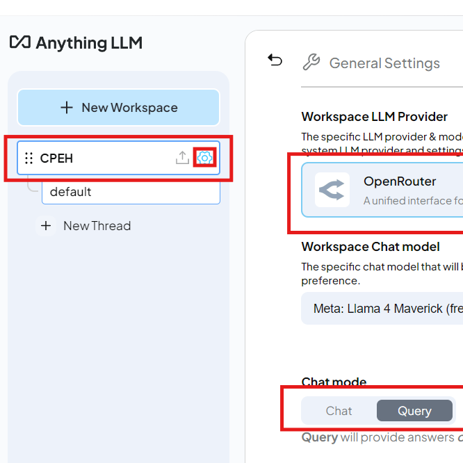The width and height of the screenshot is (463, 463).
Task: Create a workspace with New Workspace button
Action: pos(118,108)
